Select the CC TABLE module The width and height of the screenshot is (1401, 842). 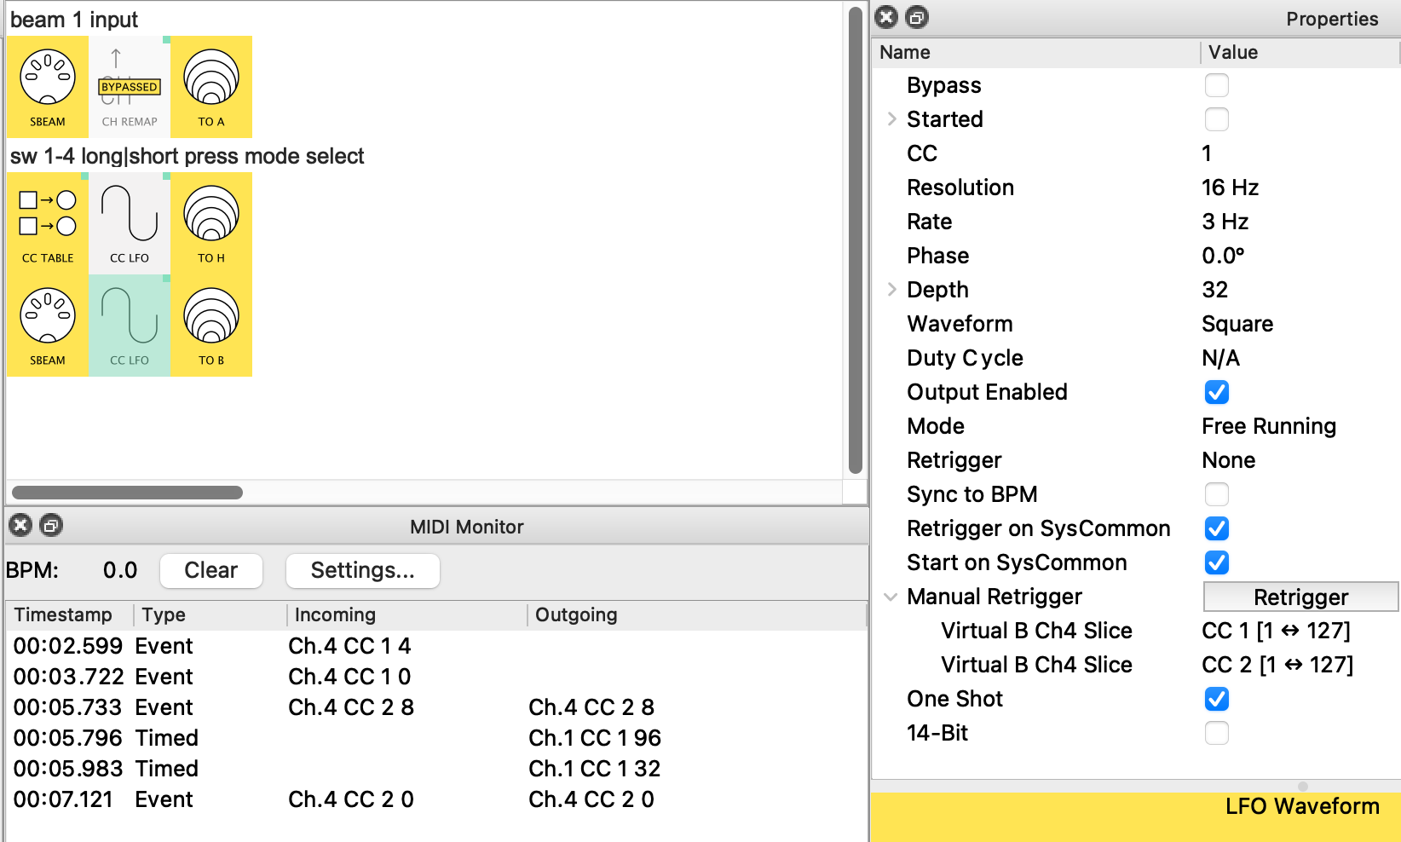click(x=48, y=223)
